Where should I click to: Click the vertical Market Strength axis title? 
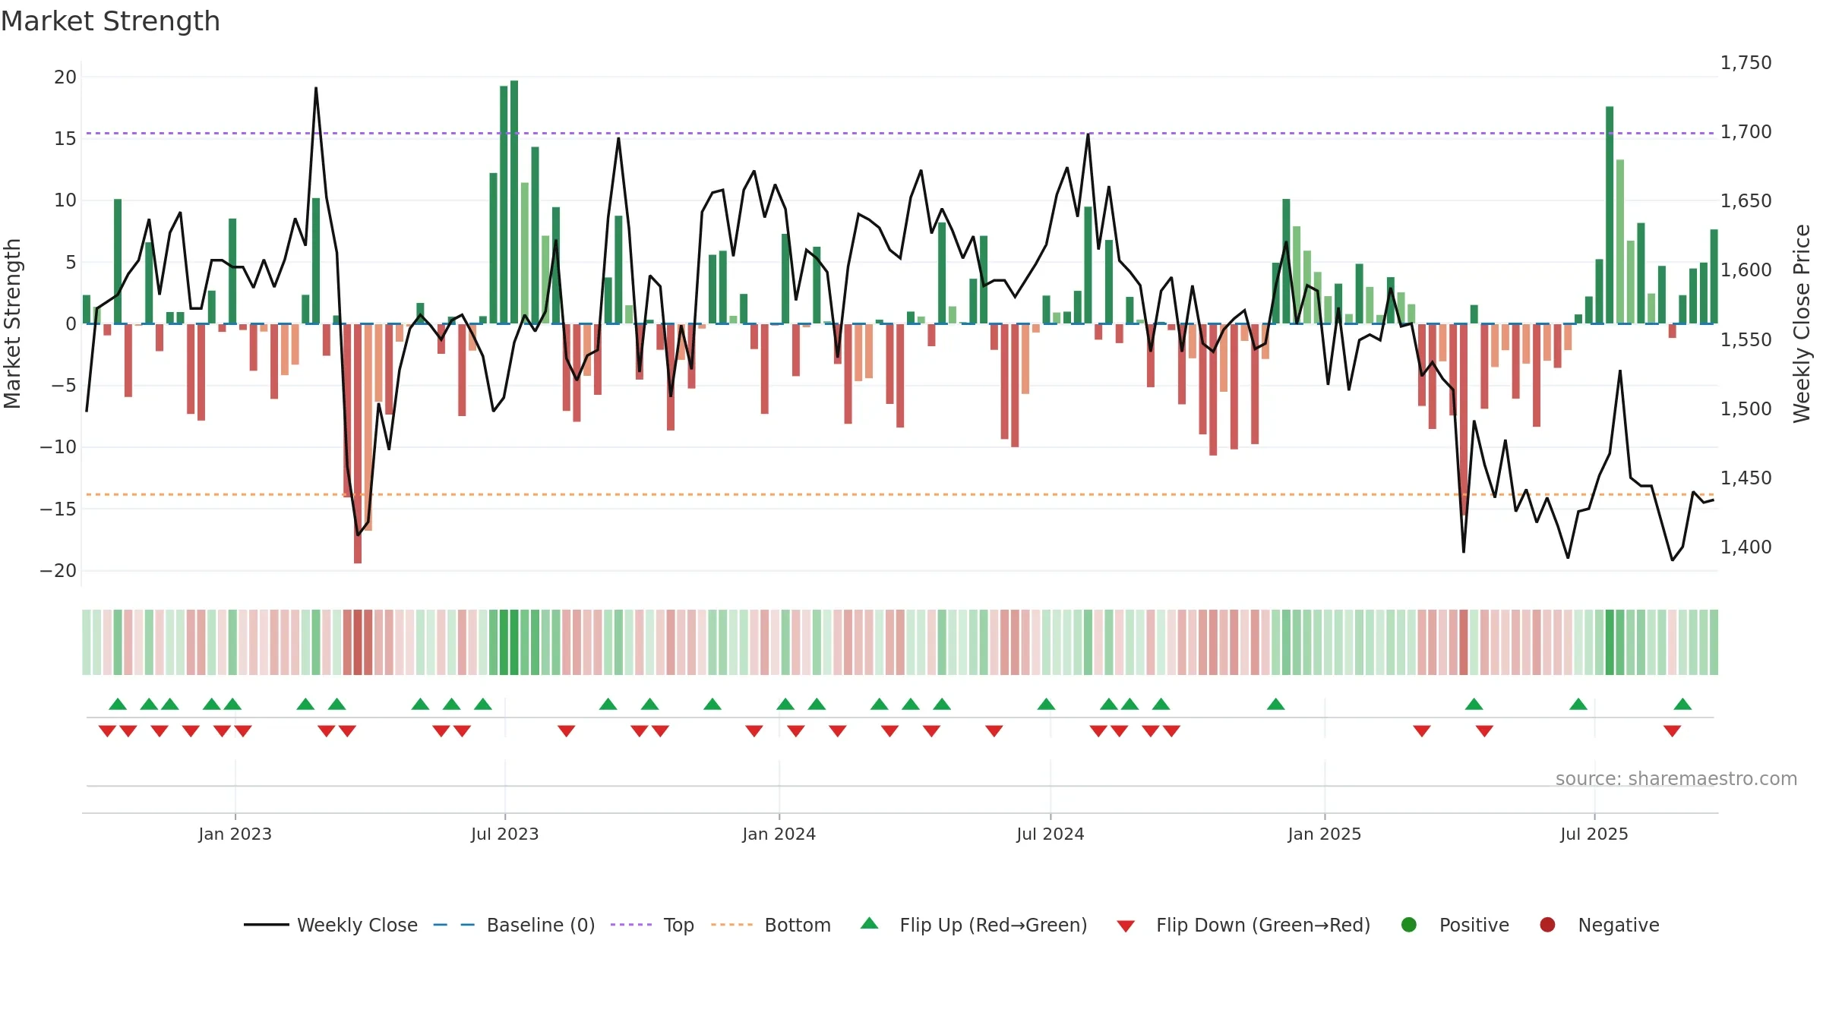click(x=12, y=323)
